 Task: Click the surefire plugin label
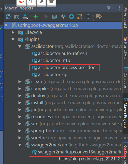(39, 138)
